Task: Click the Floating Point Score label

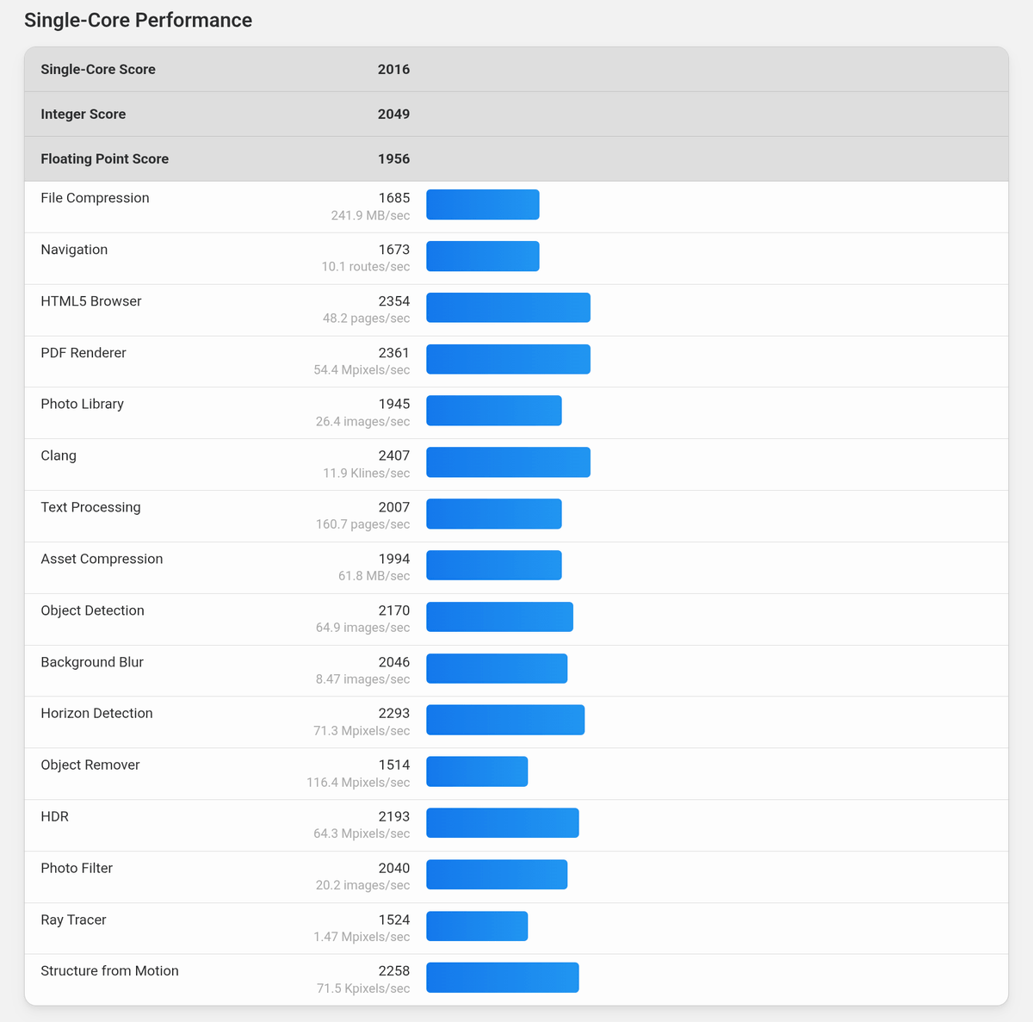Action: 104,159
